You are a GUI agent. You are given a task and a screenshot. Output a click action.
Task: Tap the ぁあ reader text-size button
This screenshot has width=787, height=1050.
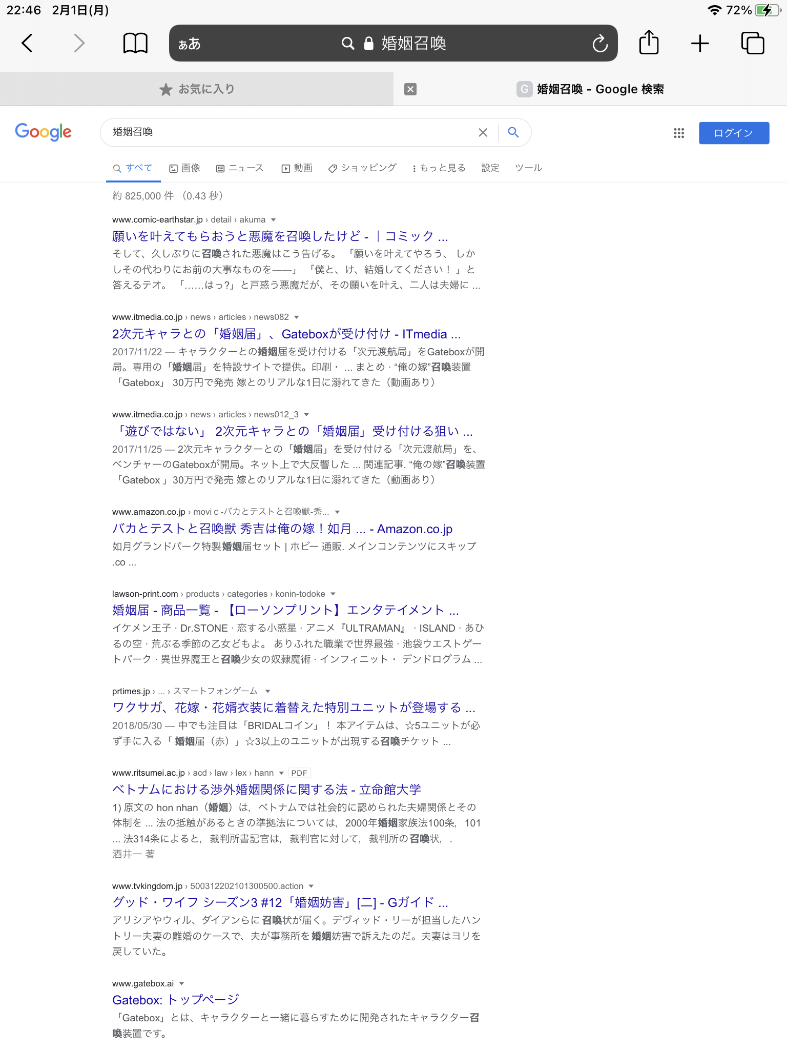coord(189,44)
